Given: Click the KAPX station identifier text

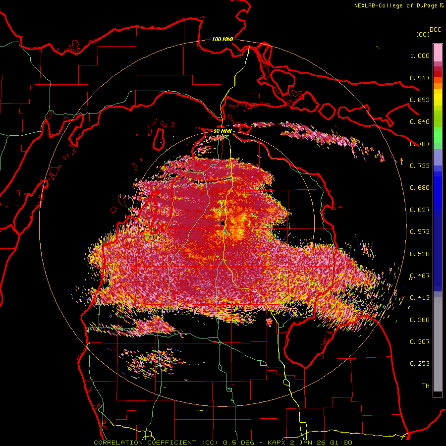Looking at the screenshot, I should [278, 443].
